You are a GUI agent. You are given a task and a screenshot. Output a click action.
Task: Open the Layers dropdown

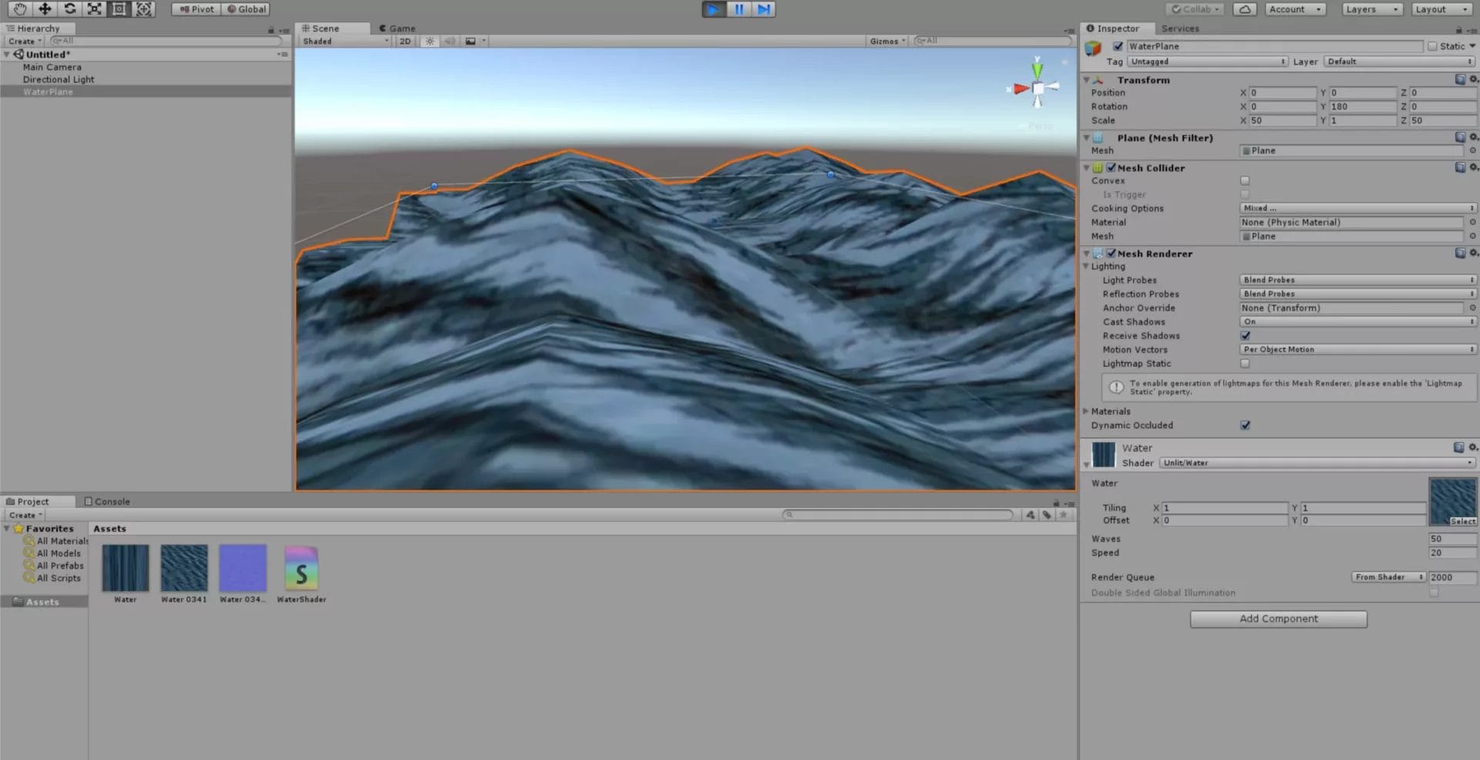tap(1372, 9)
